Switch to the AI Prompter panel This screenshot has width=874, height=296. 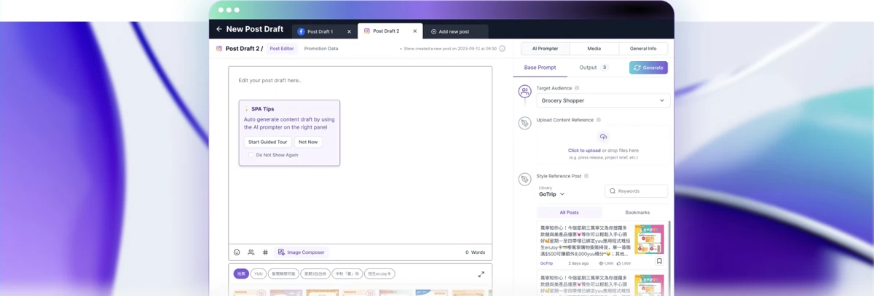545,49
